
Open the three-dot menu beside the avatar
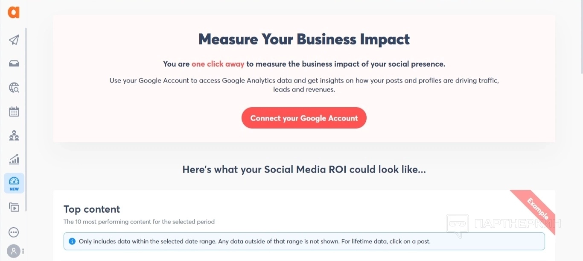23,251
